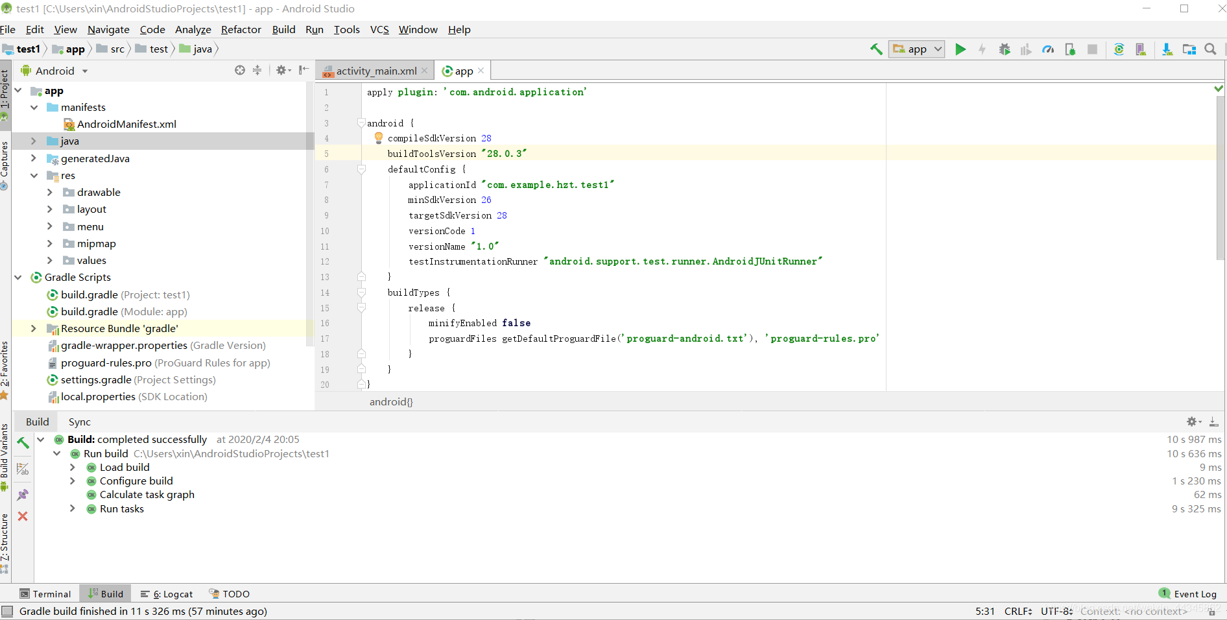Click Apply Changes lightning icon

(x=982, y=49)
